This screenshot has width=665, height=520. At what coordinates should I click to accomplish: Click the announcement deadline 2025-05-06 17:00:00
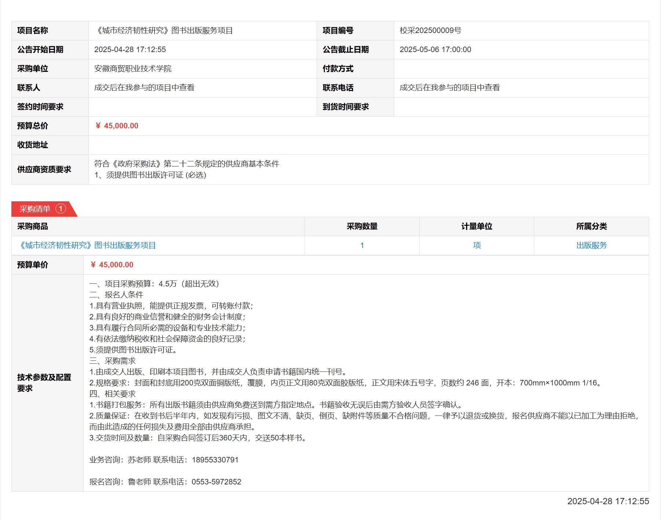coord(435,50)
